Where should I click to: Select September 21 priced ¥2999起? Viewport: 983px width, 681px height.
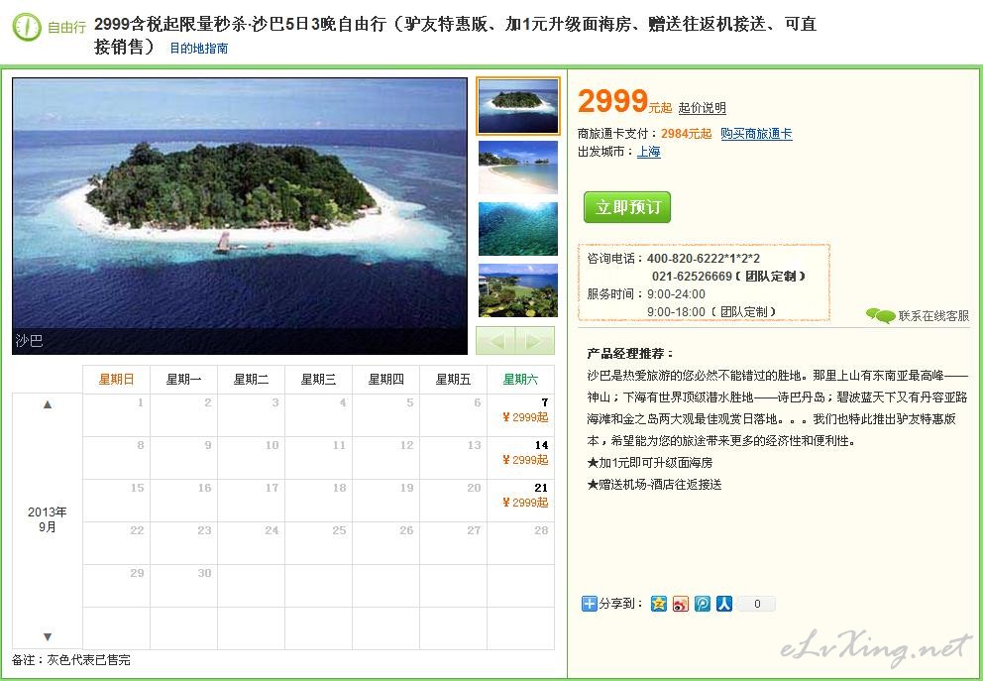521,501
